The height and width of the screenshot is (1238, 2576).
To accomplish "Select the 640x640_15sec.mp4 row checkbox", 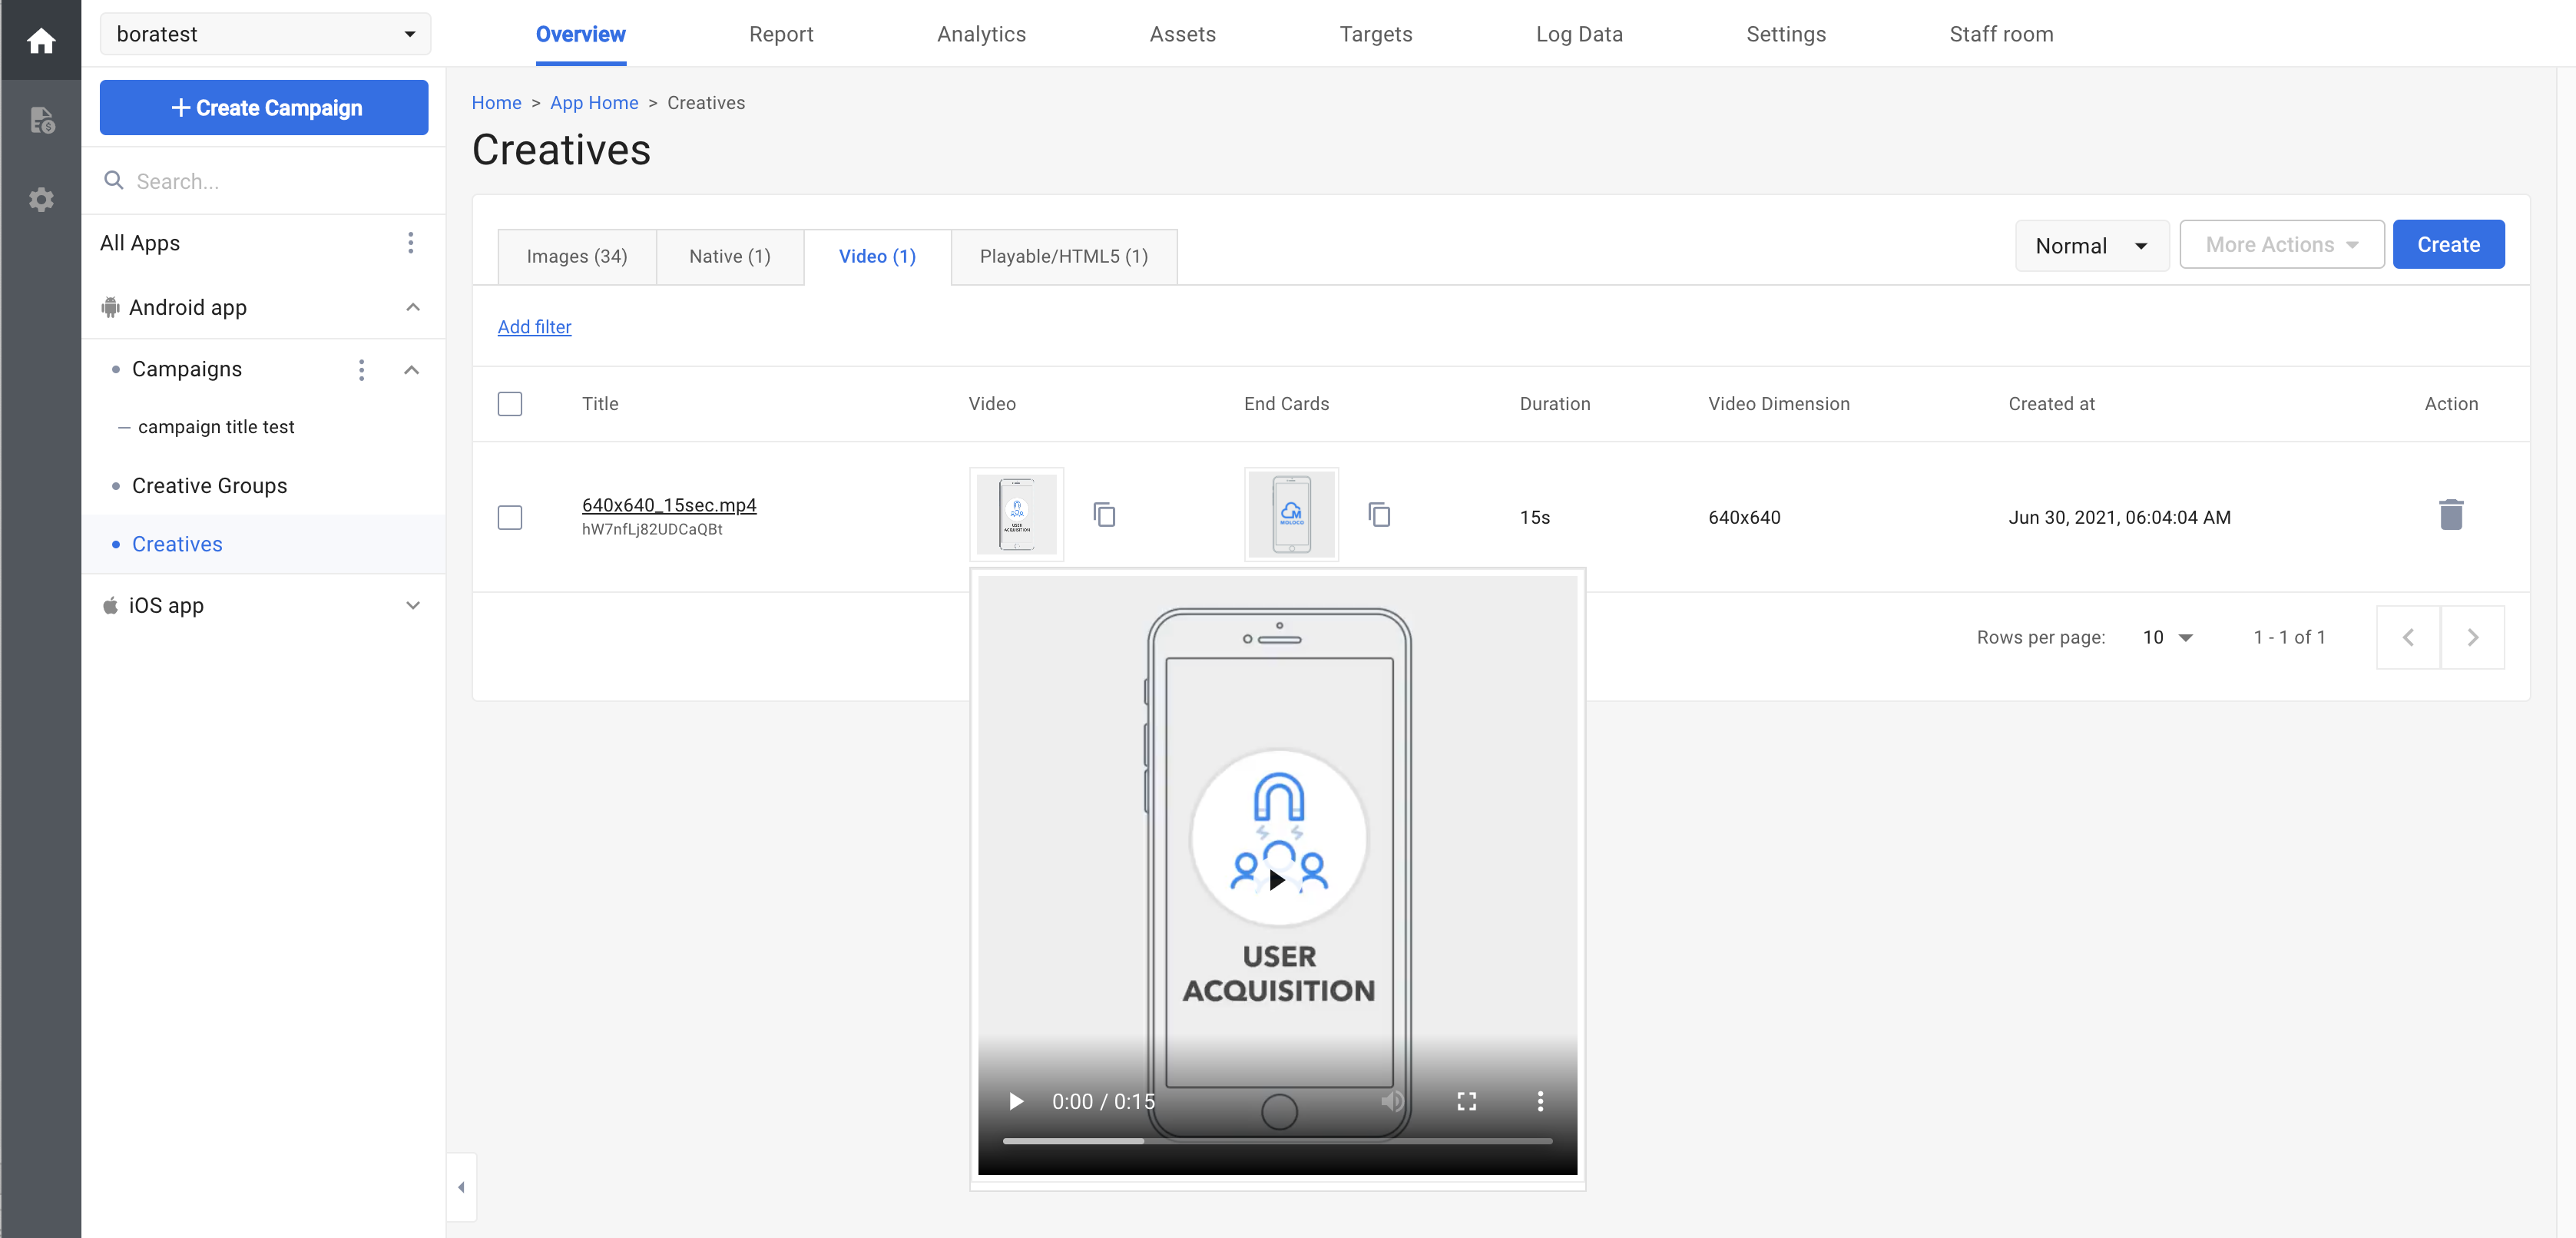I will [510, 517].
